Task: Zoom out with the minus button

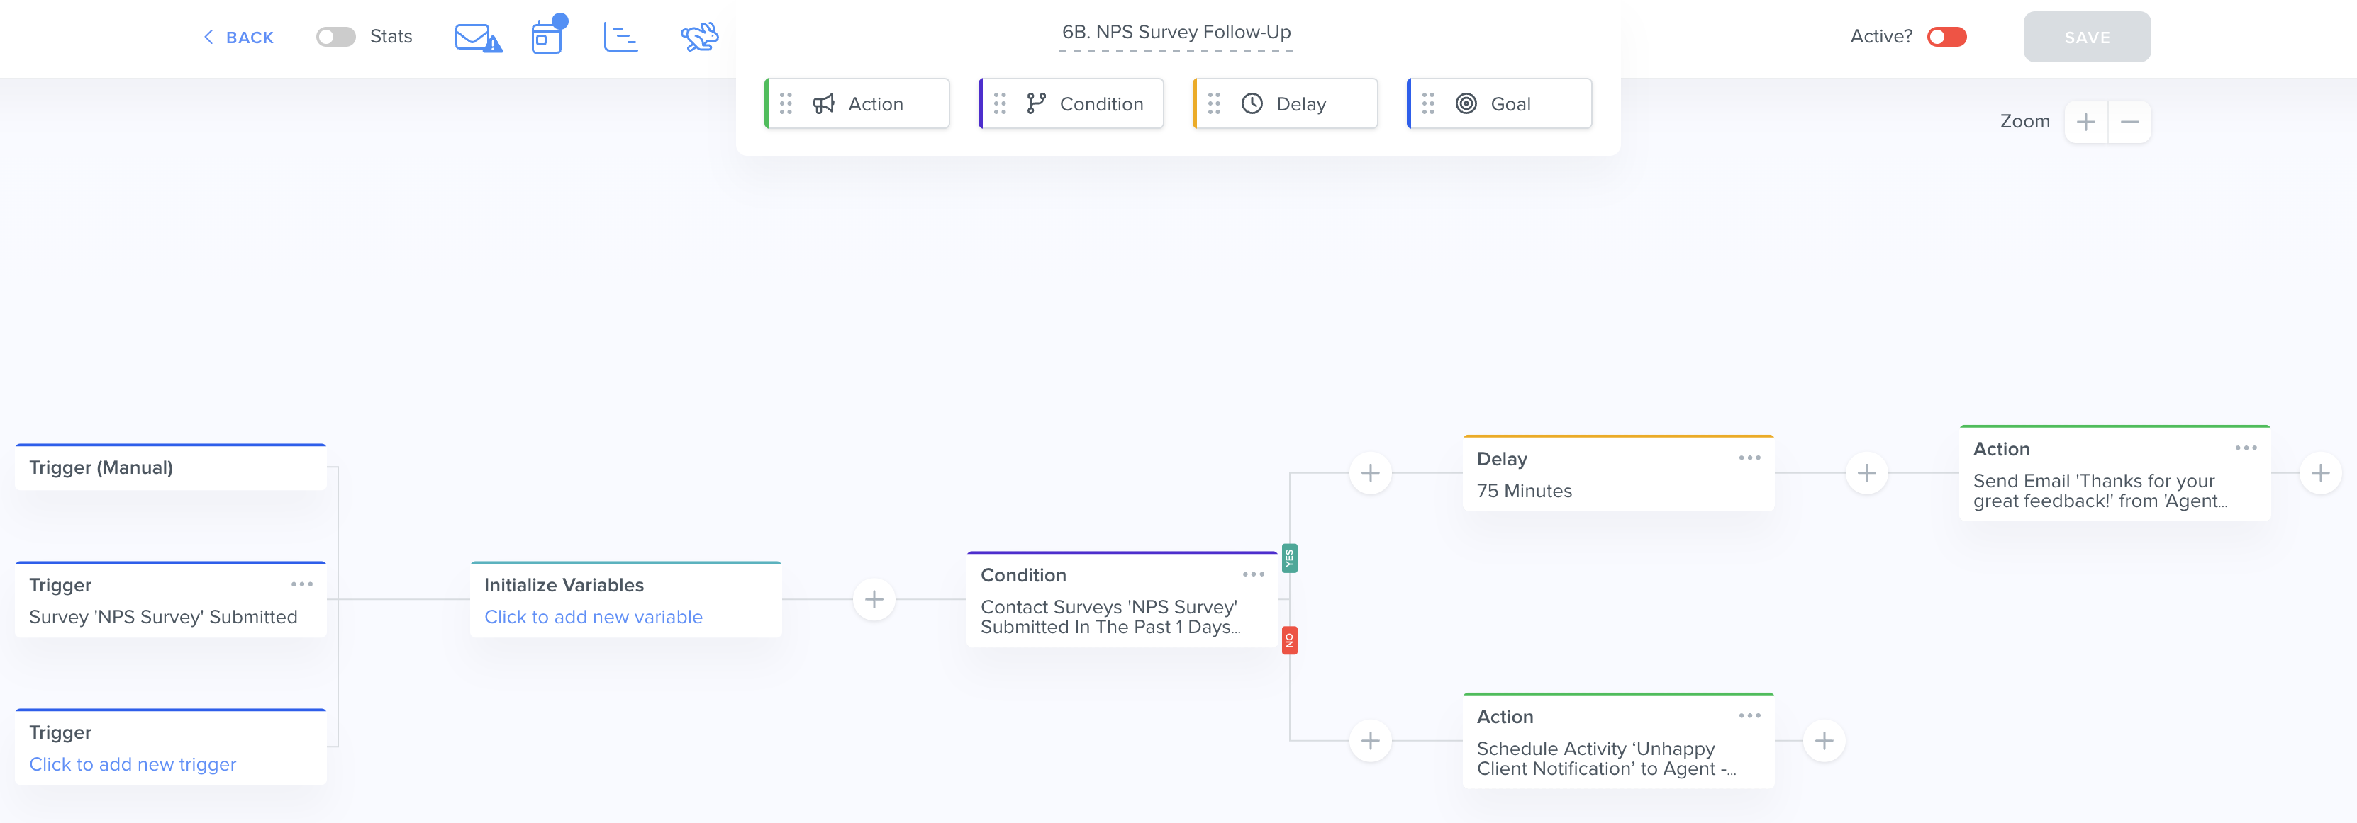Action: (2129, 122)
